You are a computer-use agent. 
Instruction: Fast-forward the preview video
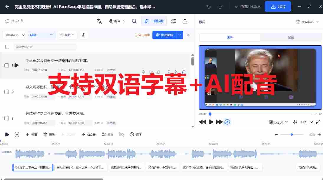219,122
